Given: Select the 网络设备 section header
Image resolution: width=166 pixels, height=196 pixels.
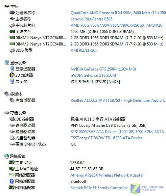Looking at the screenshot, I should coord(18,156).
